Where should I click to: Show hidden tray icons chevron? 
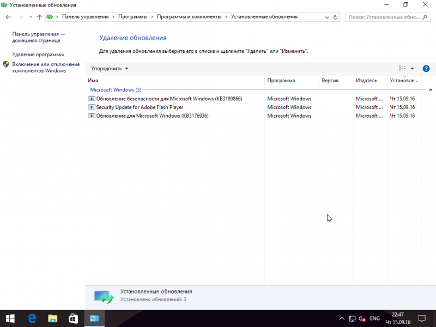(342, 319)
